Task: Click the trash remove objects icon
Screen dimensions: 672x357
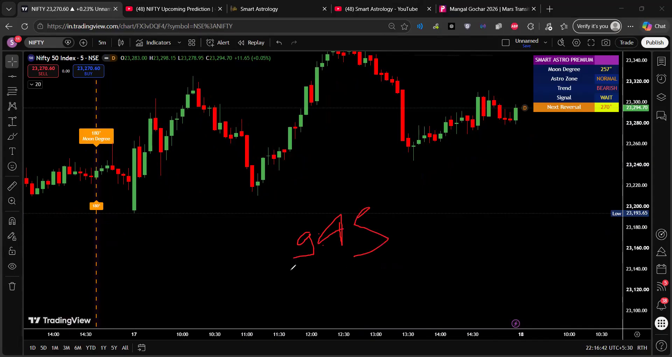Action: pos(12,286)
